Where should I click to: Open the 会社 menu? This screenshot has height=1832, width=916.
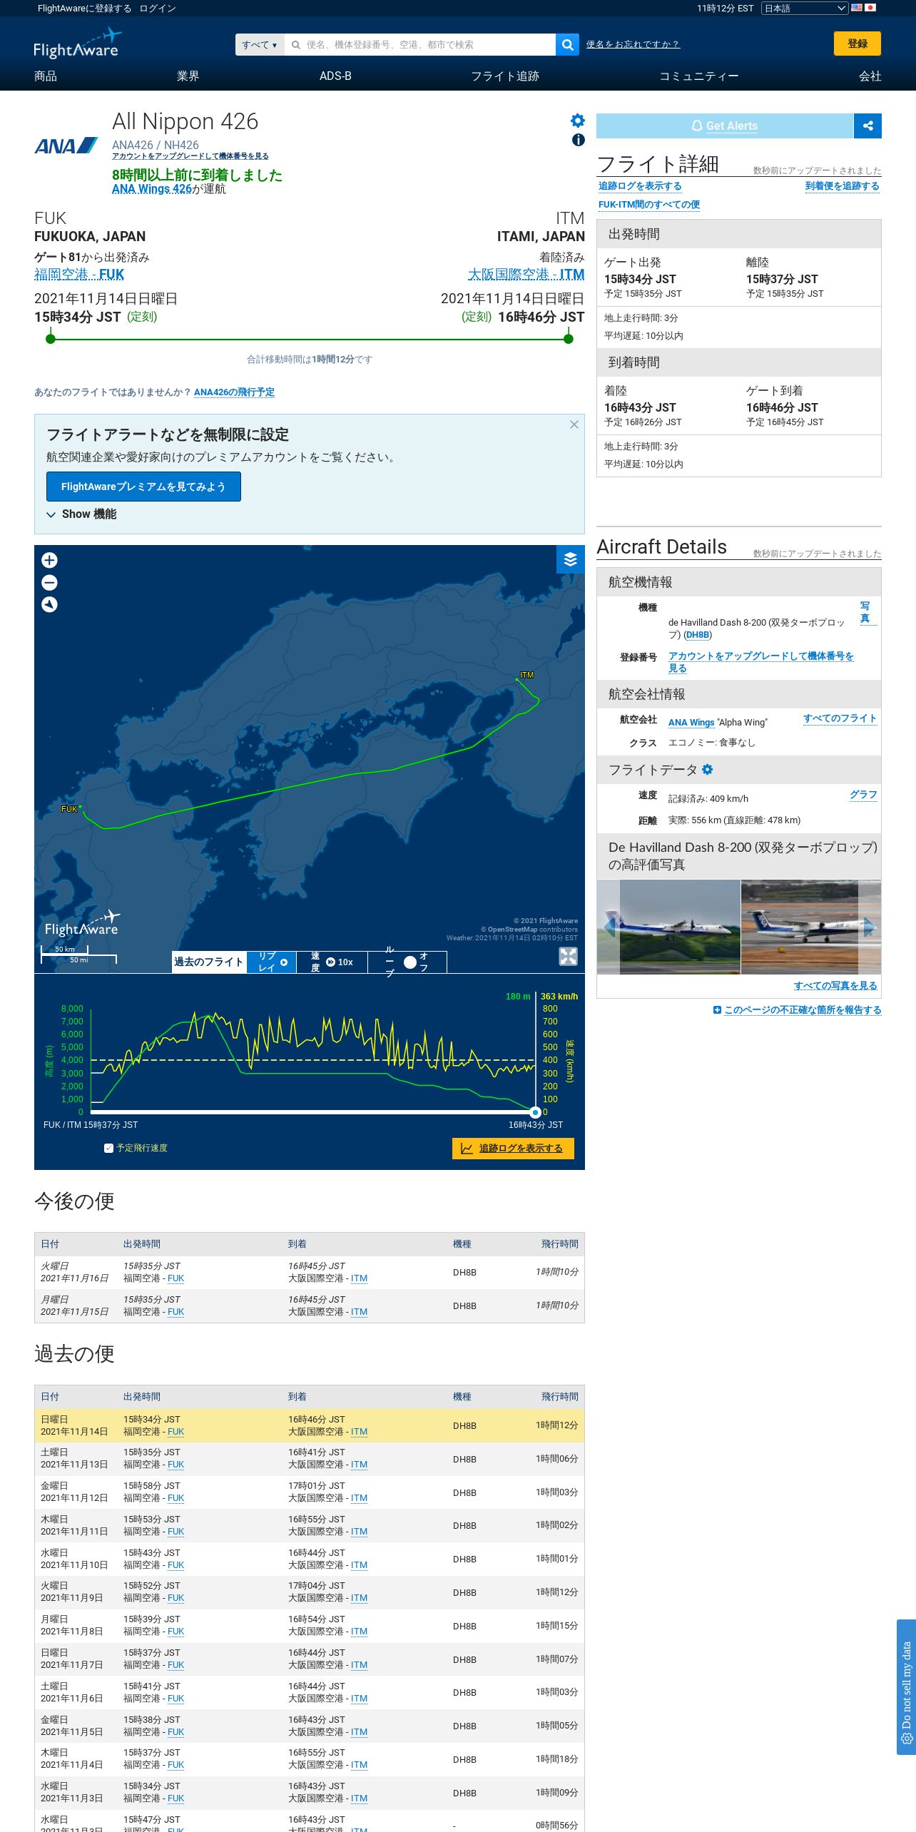coord(870,76)
